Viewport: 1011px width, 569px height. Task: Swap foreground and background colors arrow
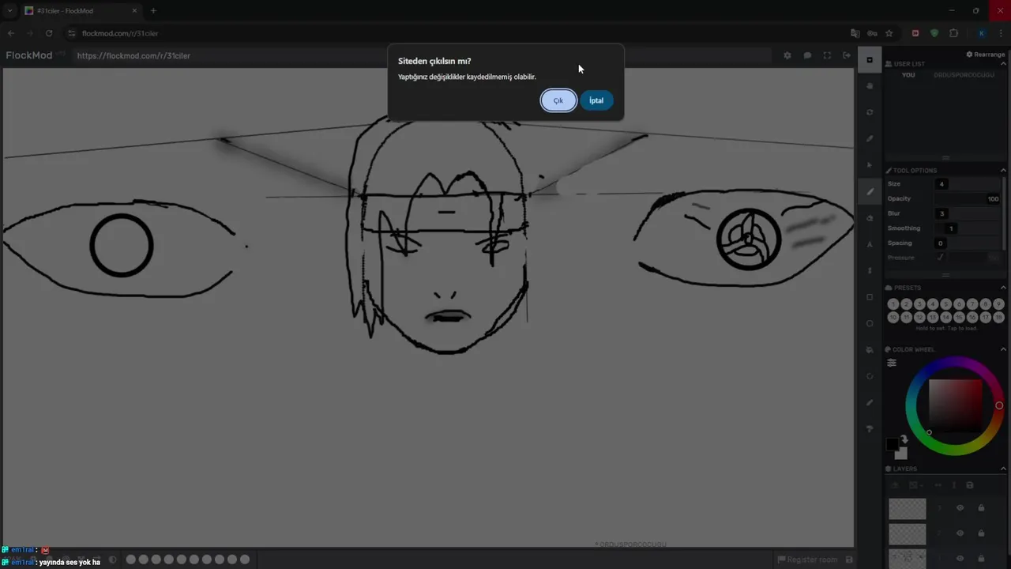coord(904,439)
